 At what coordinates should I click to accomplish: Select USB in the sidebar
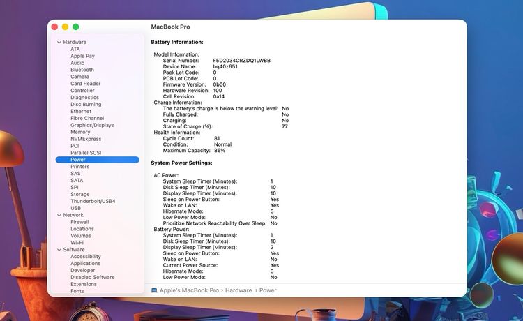[x=76, y=208]
